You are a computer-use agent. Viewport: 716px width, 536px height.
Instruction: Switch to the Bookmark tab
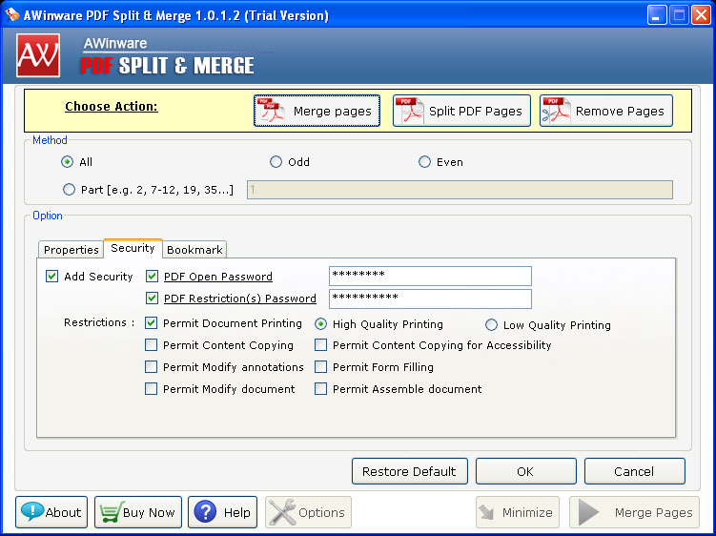(x=194, y=250)
